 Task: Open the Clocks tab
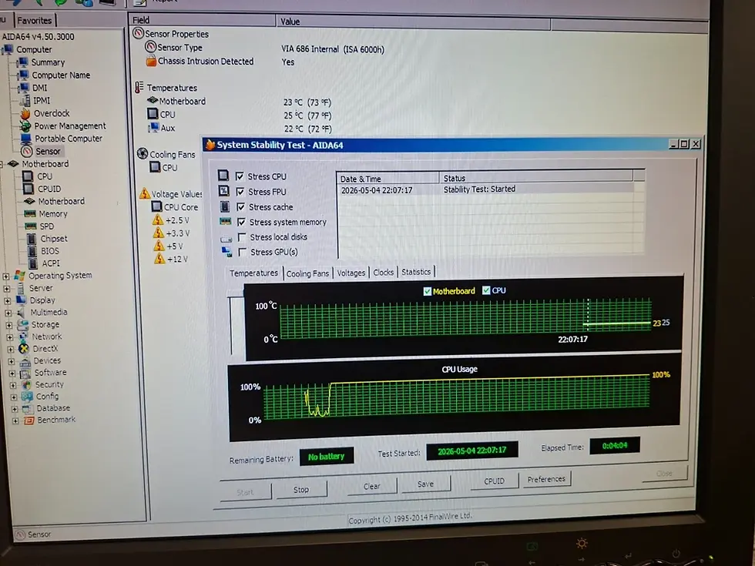coord(384,273)
